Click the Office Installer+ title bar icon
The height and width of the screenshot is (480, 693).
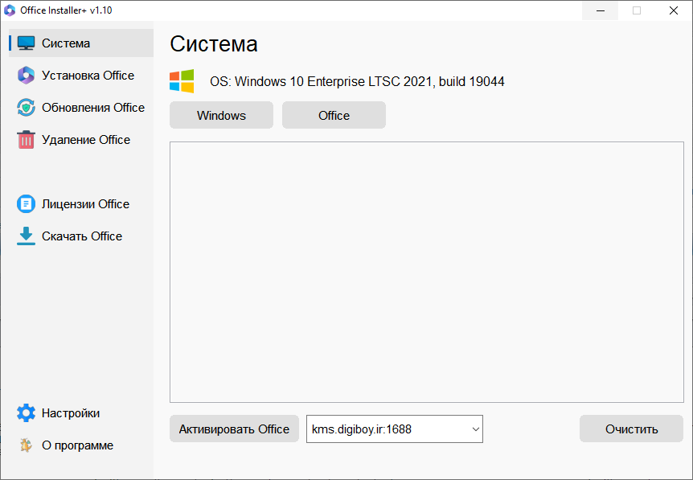pyautogui.click(x=10, y=10)
